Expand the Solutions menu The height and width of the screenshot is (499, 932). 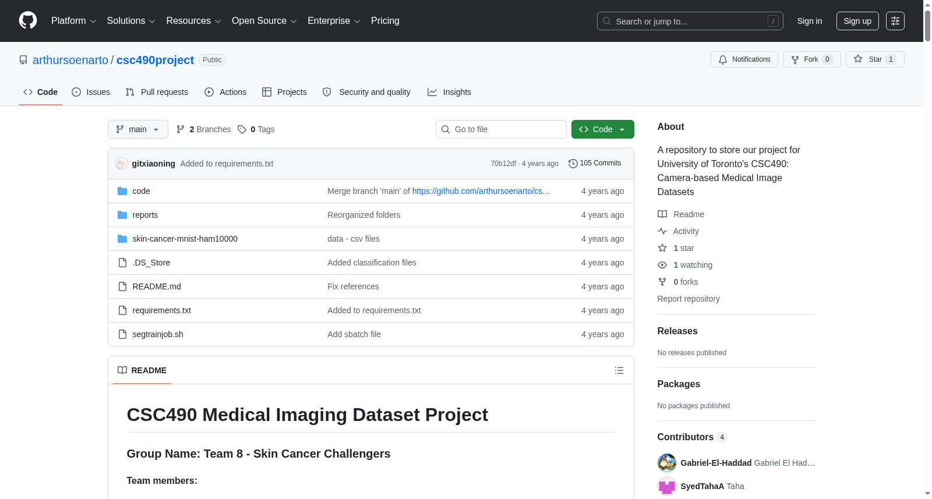(x=131, y=21)
